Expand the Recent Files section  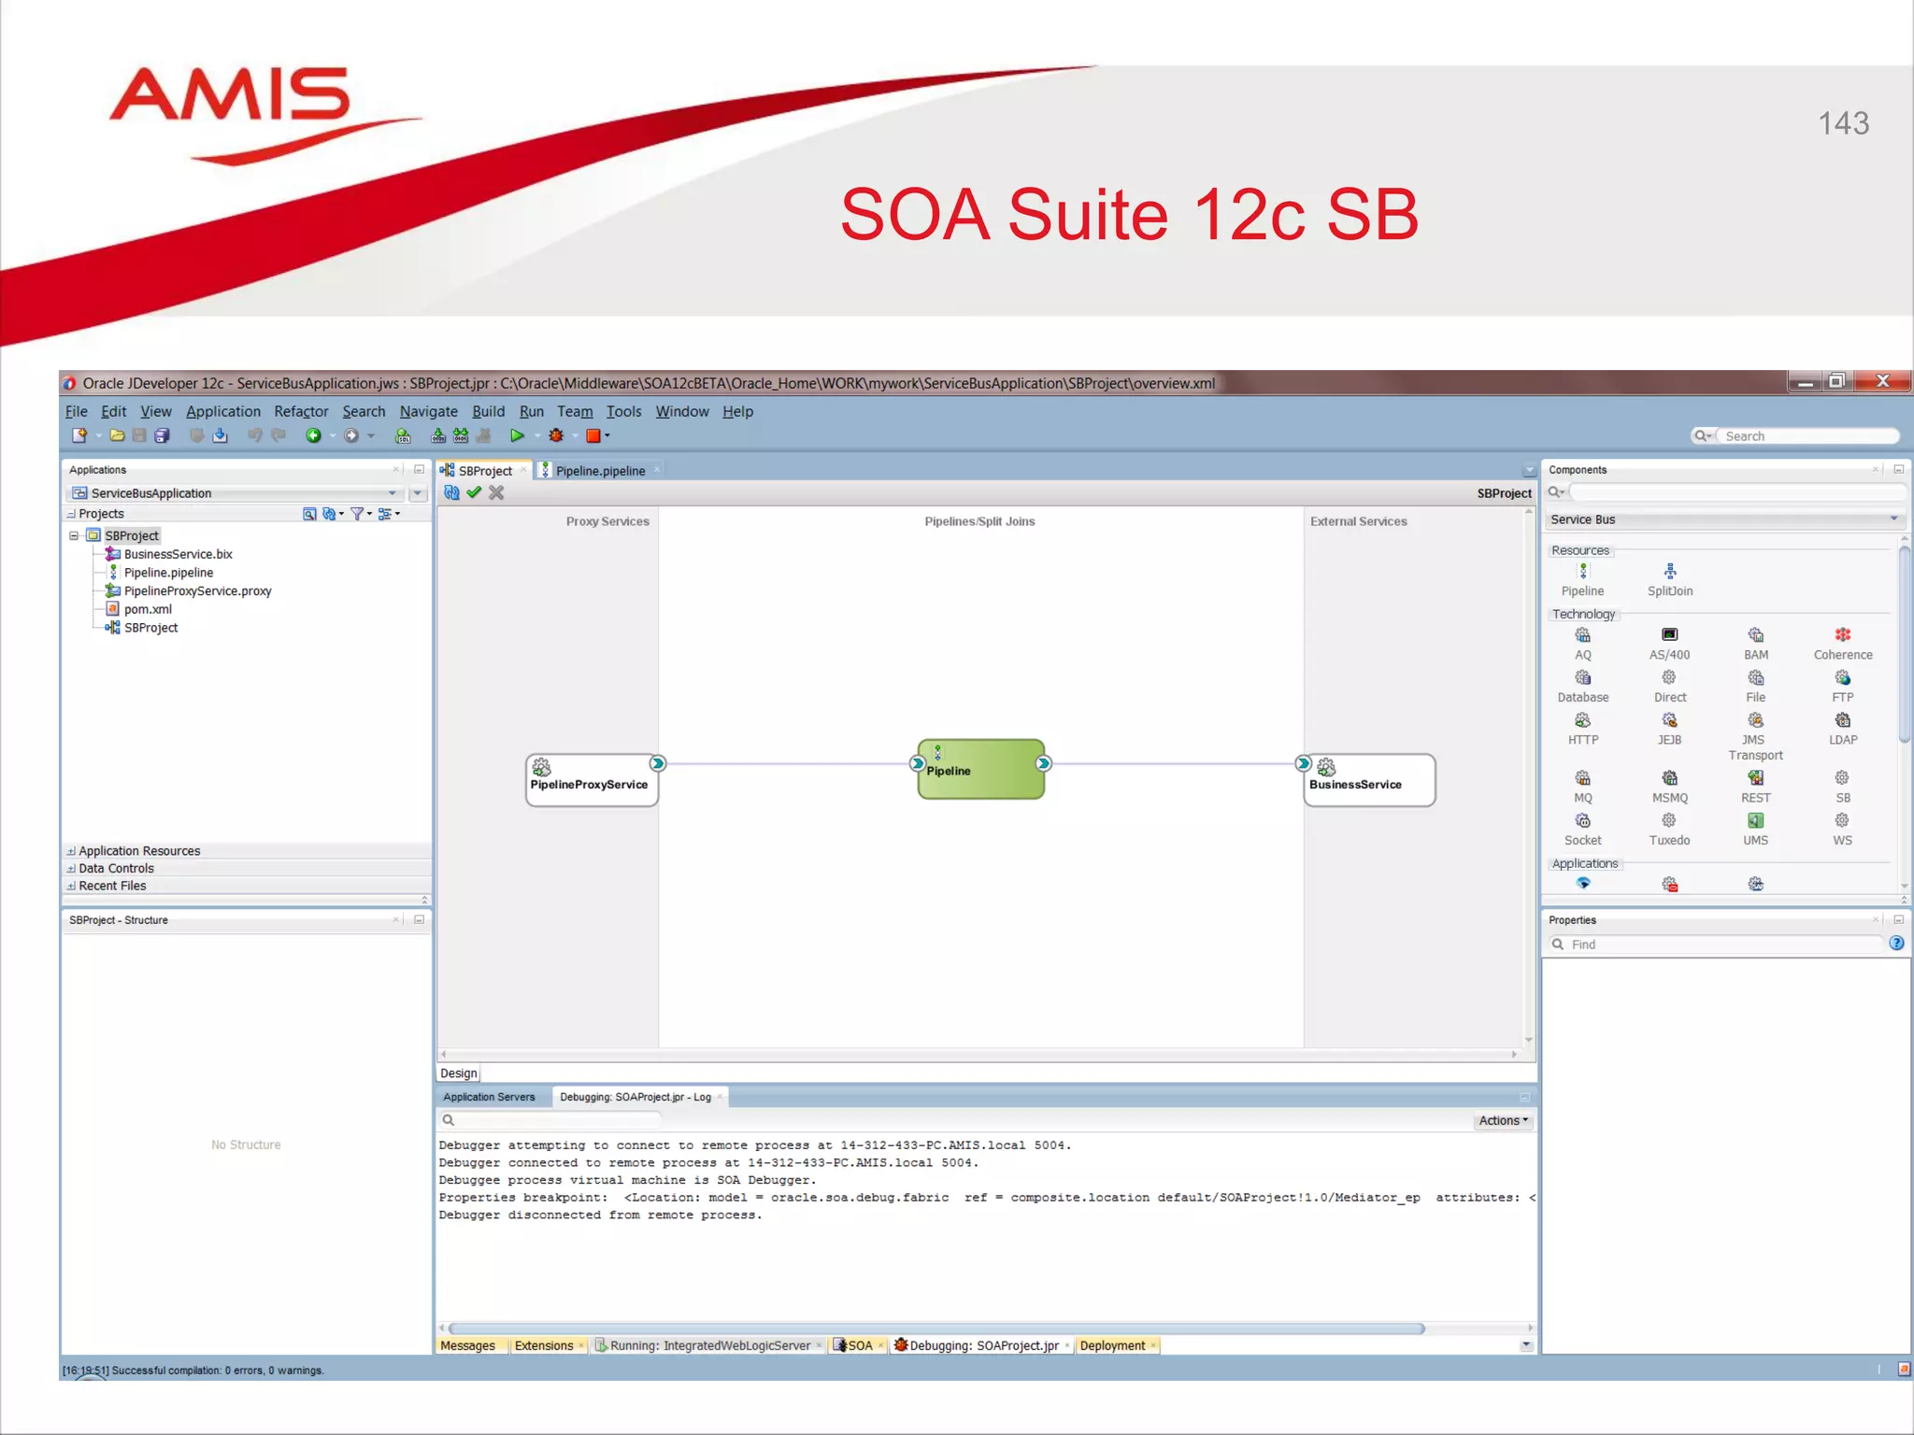click(71, 887)
